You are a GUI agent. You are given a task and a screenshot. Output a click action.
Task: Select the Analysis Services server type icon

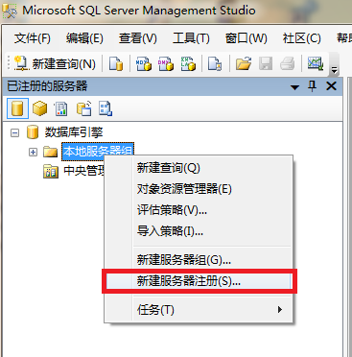[40, 108]
